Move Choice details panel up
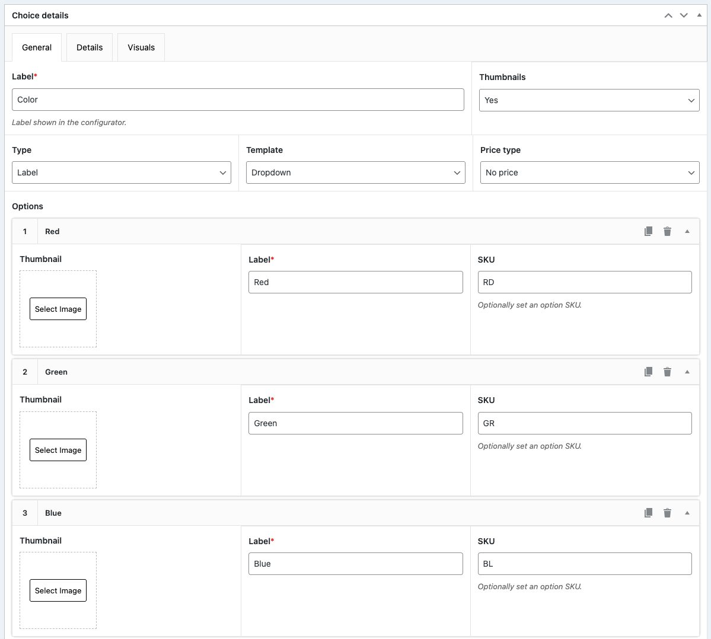This screenshot has width=711, height=639. coord(668,15)
